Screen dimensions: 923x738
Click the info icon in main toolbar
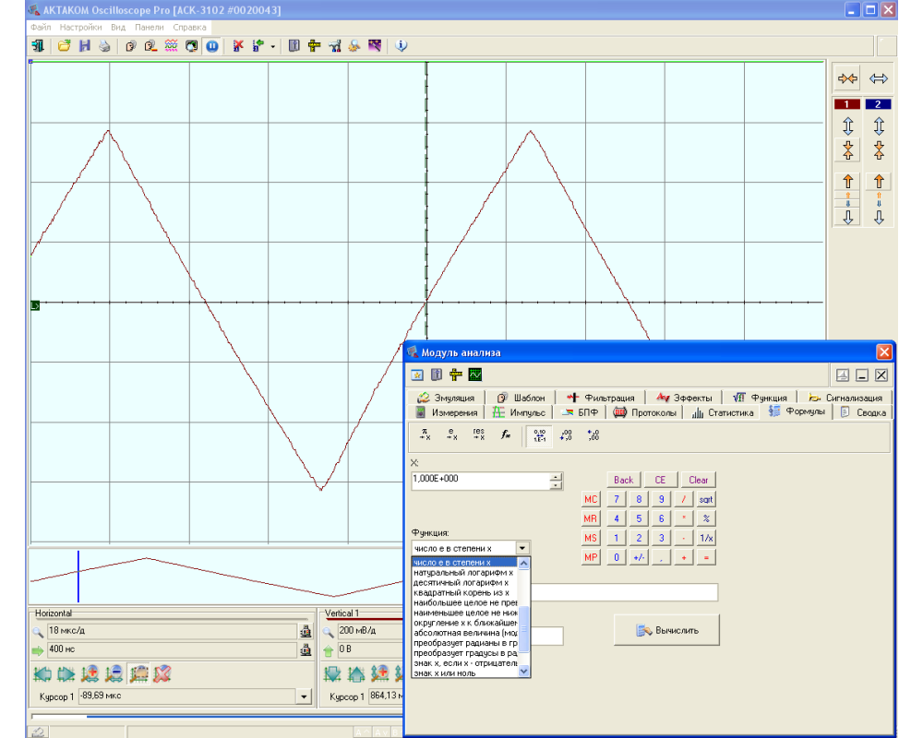pyautogui.click(x=402, y=45)
